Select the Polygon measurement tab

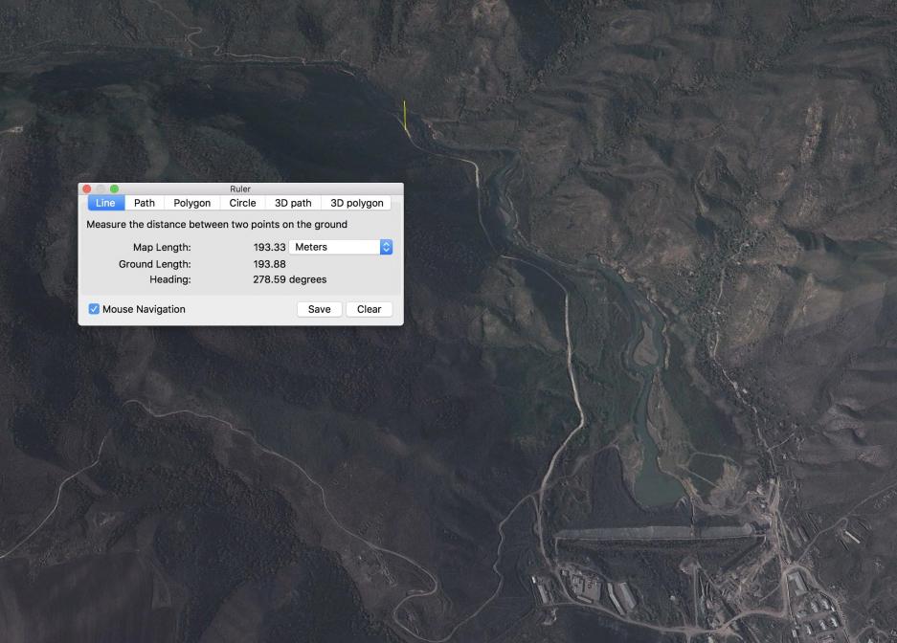pyautogui.click(x=191, y=203)
